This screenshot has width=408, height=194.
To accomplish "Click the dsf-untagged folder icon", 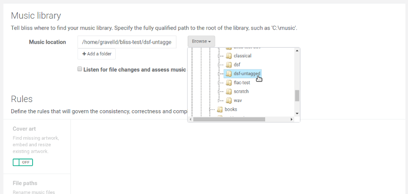I will [228, 74].
